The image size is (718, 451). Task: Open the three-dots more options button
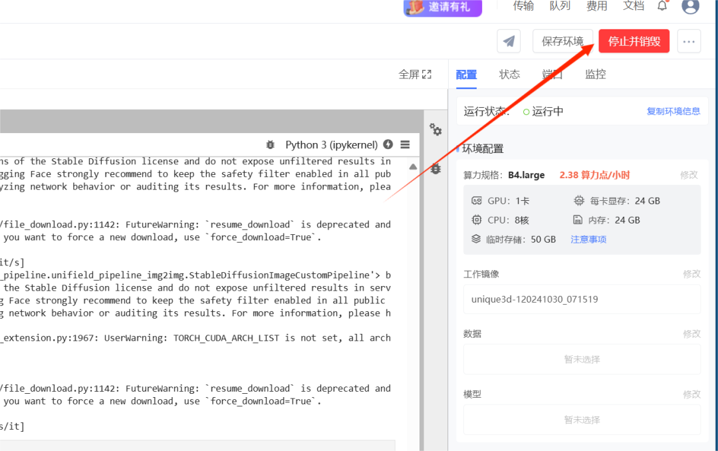(x=689, y=41)
